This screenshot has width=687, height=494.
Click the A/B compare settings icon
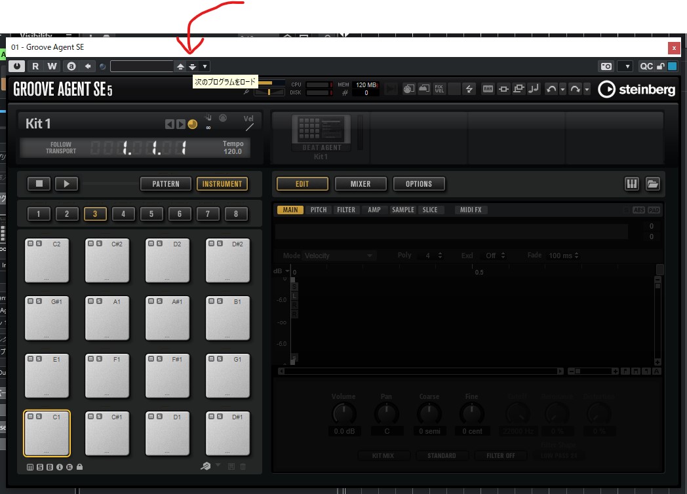click(71, 66)
